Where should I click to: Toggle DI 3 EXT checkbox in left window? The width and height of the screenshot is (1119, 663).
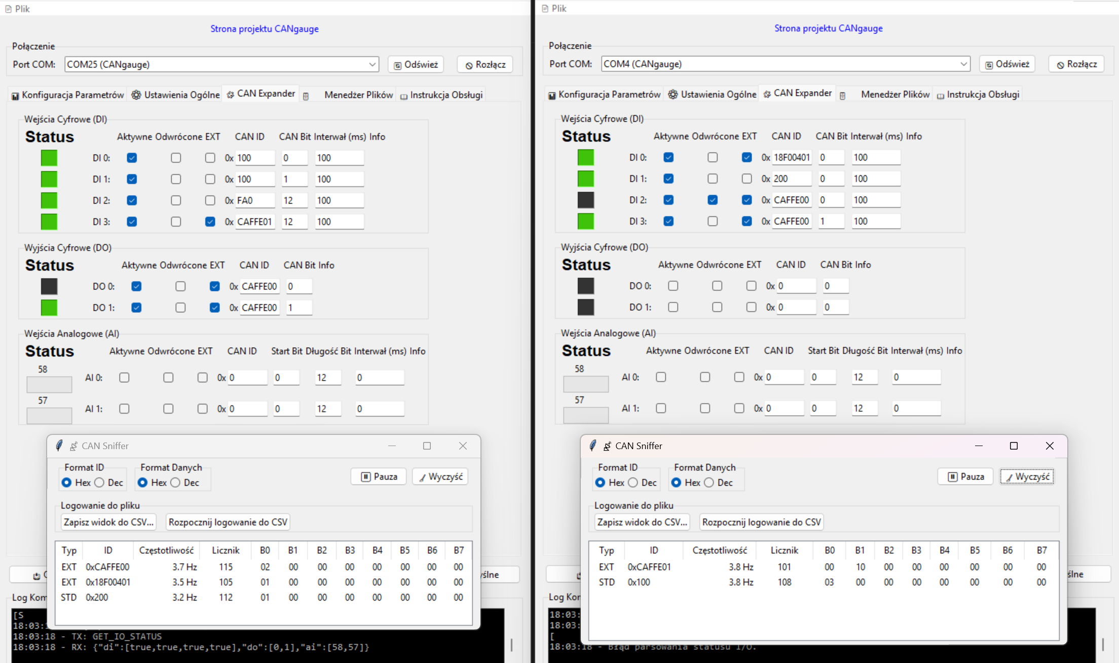click(x=210, y=222)
